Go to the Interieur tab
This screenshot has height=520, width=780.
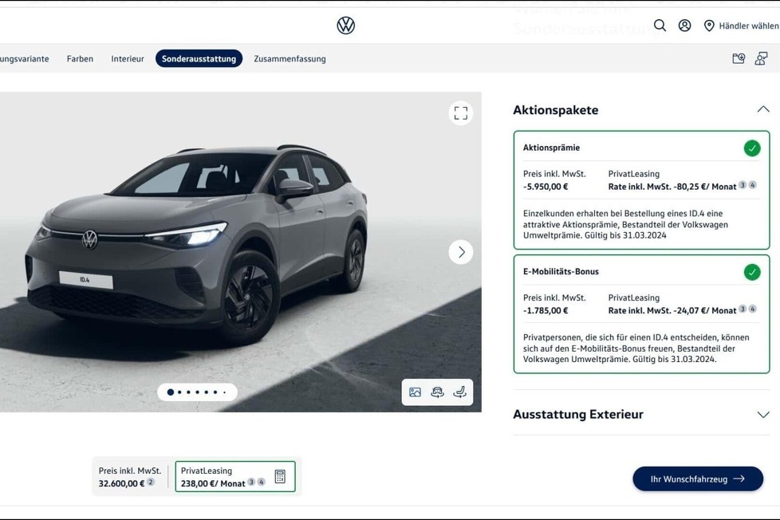(128, 59)
